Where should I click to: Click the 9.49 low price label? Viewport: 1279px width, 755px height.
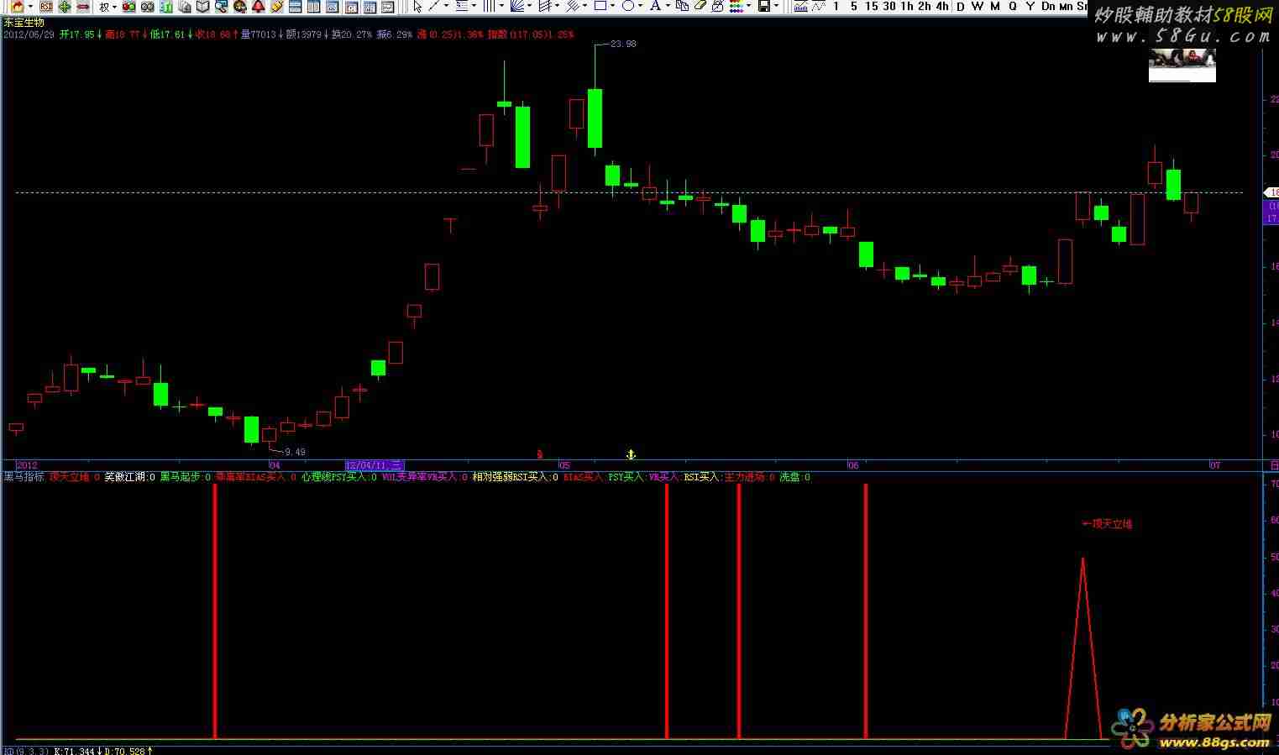pos(295,453)
